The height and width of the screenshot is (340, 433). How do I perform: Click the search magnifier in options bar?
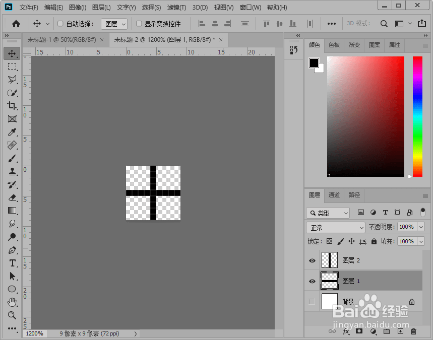point(384,24)
